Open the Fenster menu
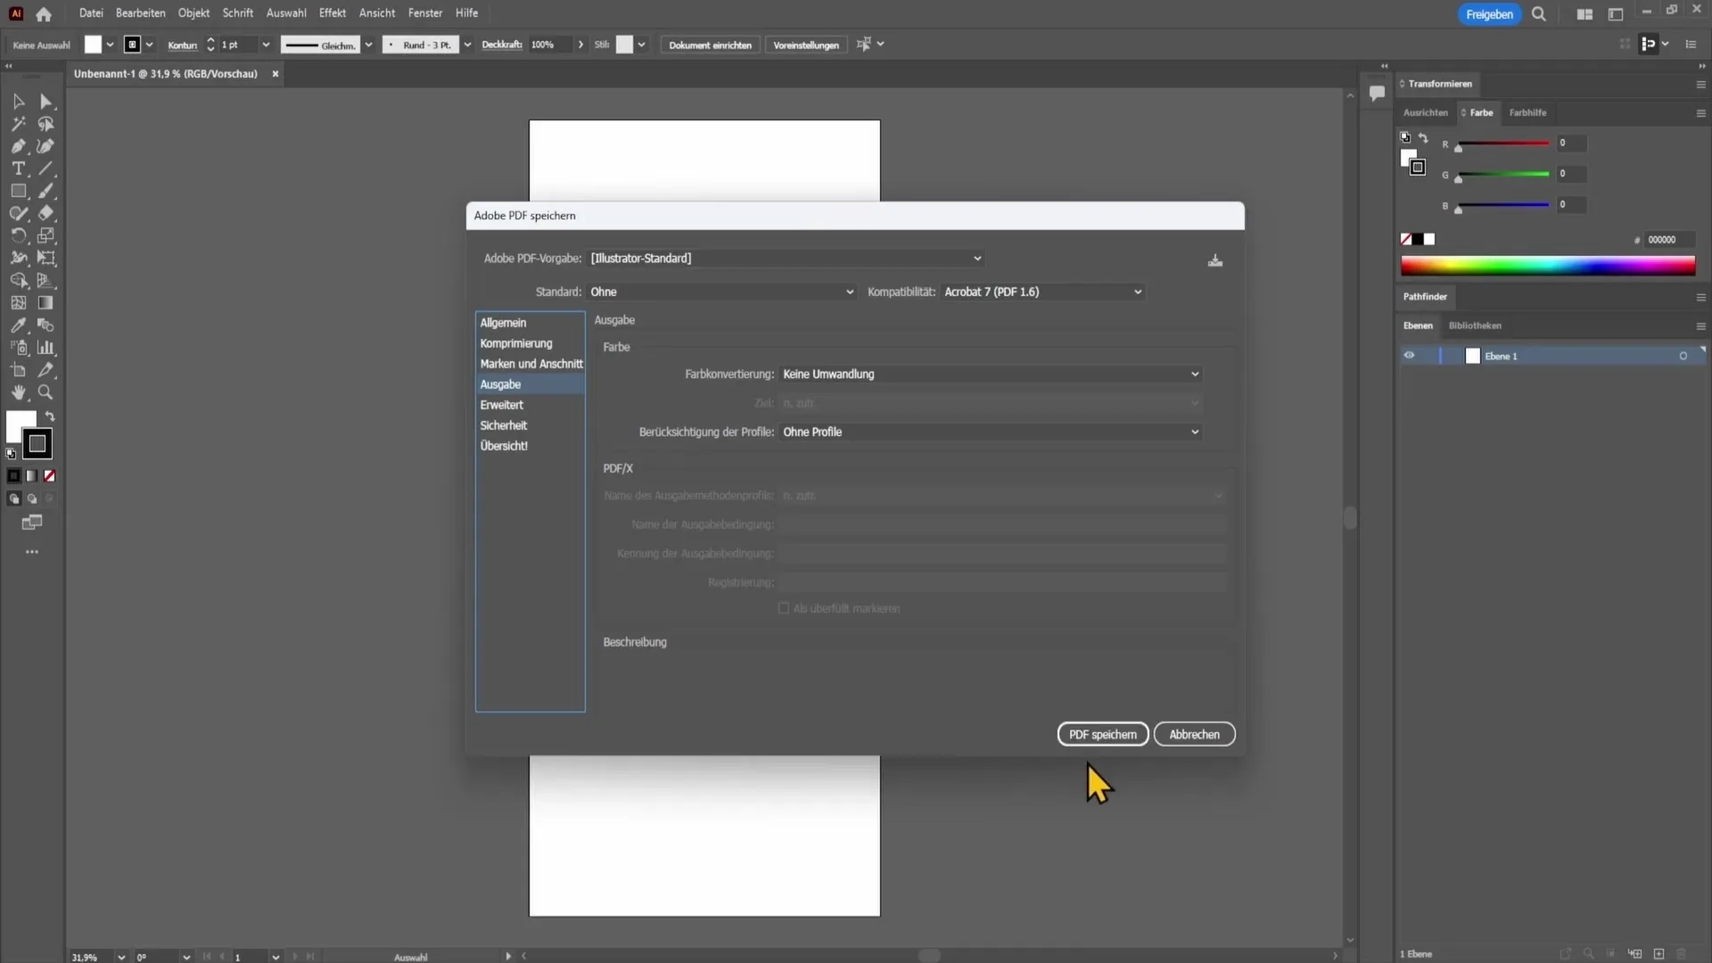Screen dimensions: 1712x963 coord(425,13)
